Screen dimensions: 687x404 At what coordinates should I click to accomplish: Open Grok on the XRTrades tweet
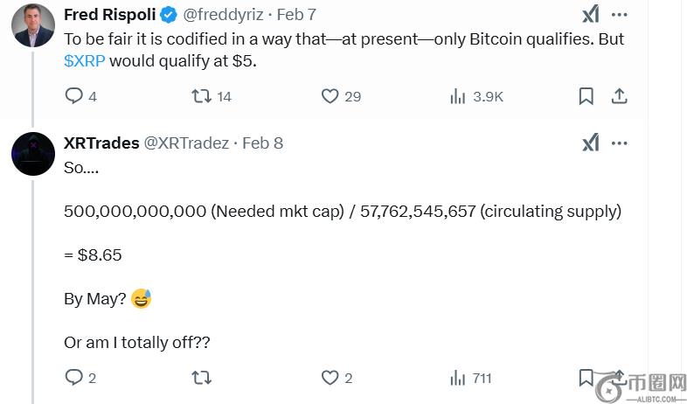(590, 143)
